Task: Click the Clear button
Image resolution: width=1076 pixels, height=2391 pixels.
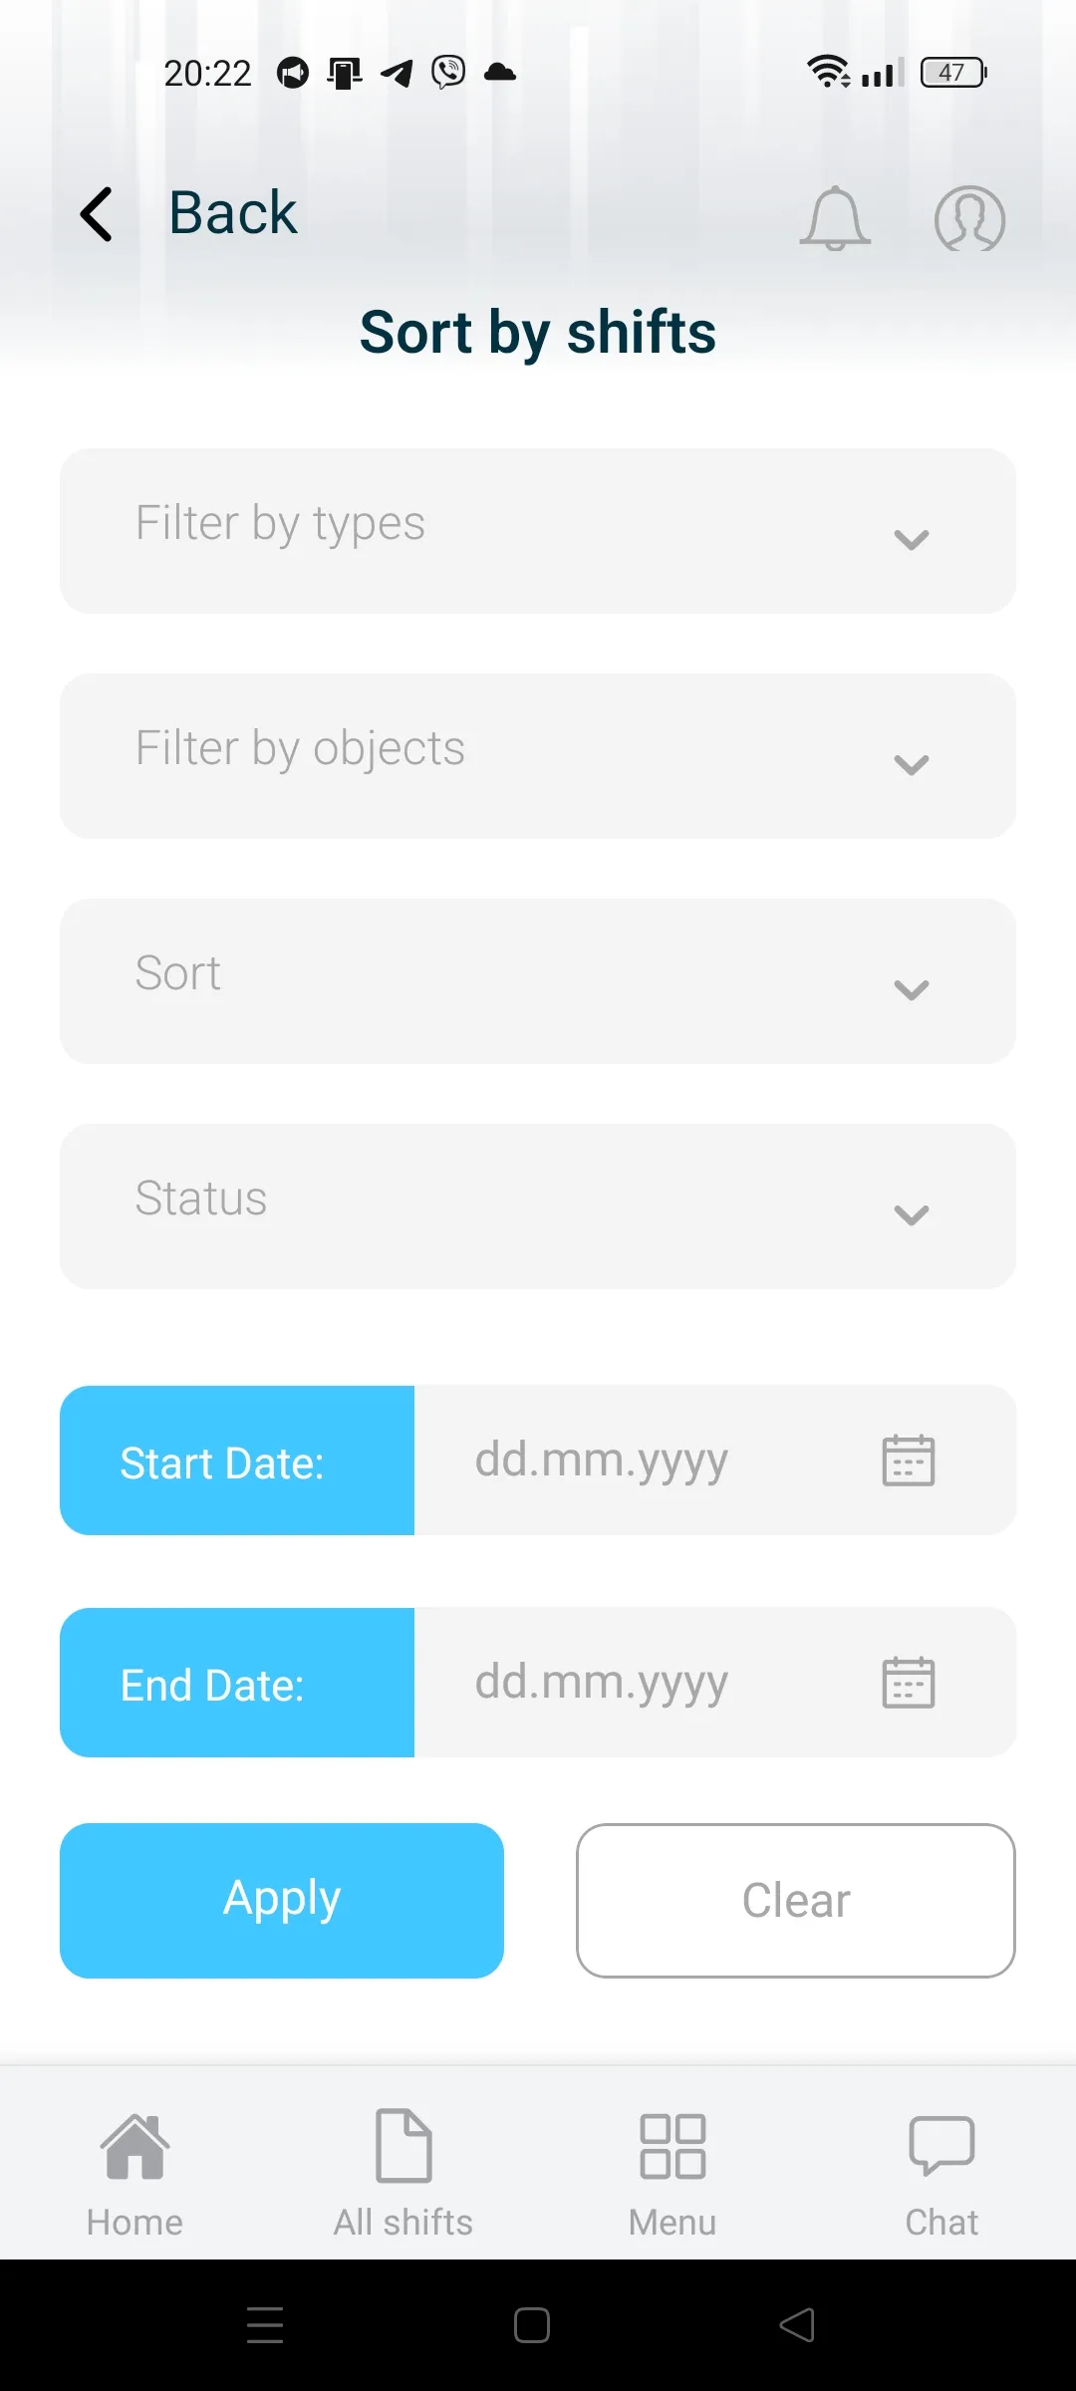Action: (x=796, y=1901)
